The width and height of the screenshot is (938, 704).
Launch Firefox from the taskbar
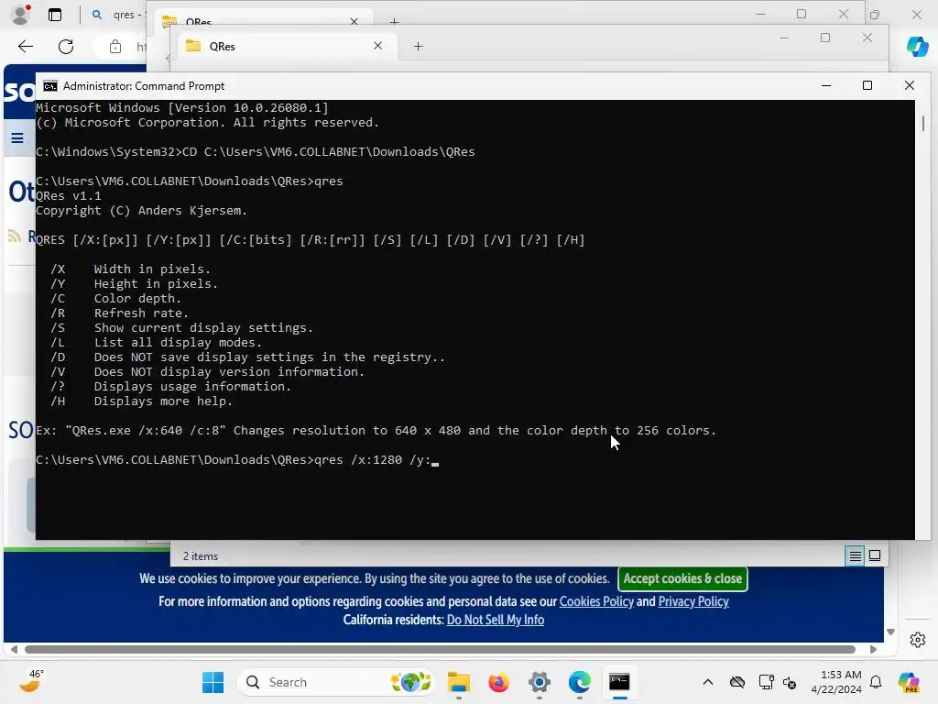[498, 682]
